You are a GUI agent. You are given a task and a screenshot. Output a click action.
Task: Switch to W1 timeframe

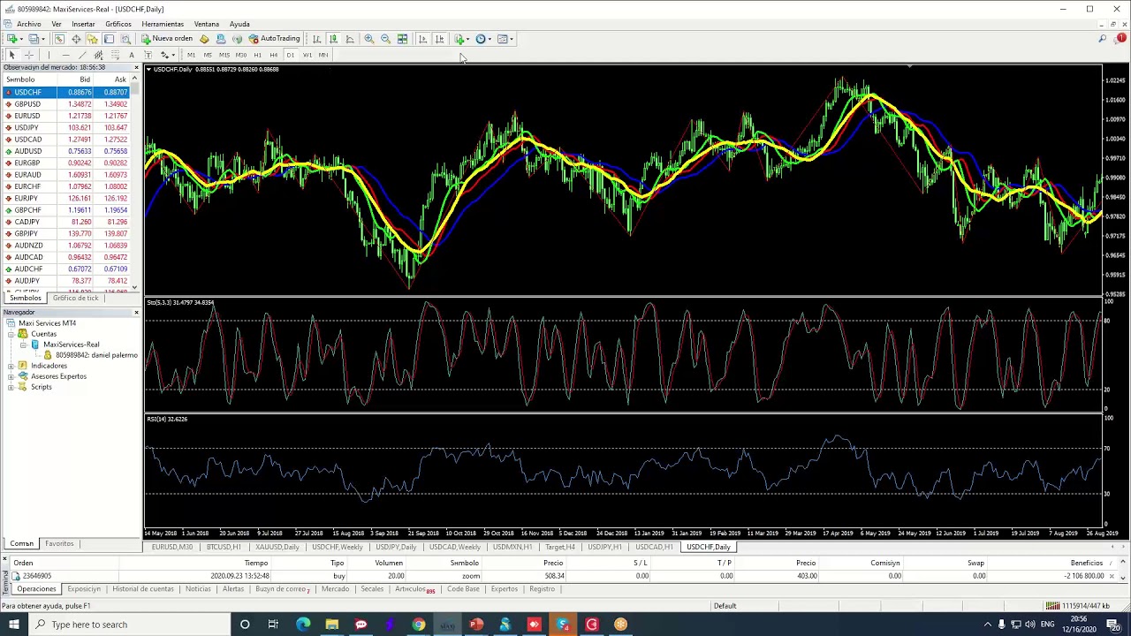(307, 55)
